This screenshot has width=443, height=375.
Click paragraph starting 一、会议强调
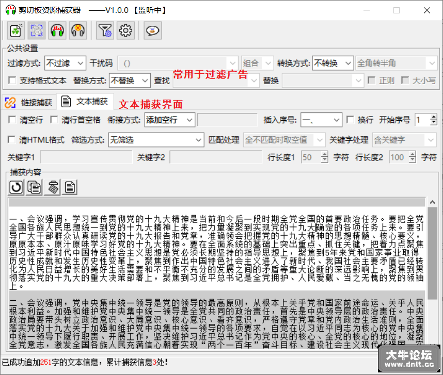[x=216, y=252]
